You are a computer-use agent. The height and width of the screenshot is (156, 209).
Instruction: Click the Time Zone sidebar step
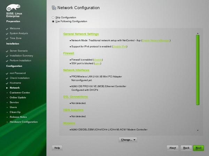(x=15, y=38)
